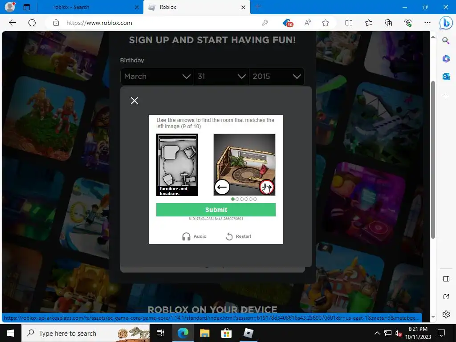Viewport: 456px width, 342px height.
Task: Open volume control tray icon
Action: tap(398, 333)
